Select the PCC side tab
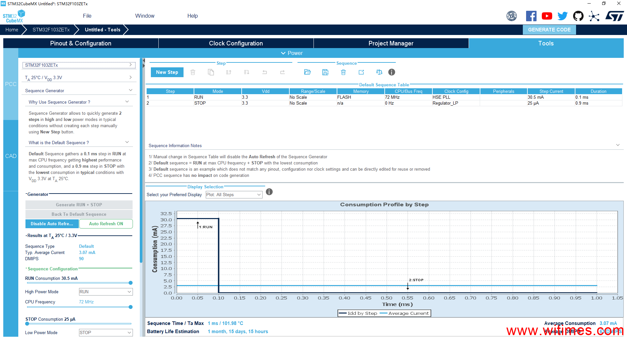 pos(11,84)
